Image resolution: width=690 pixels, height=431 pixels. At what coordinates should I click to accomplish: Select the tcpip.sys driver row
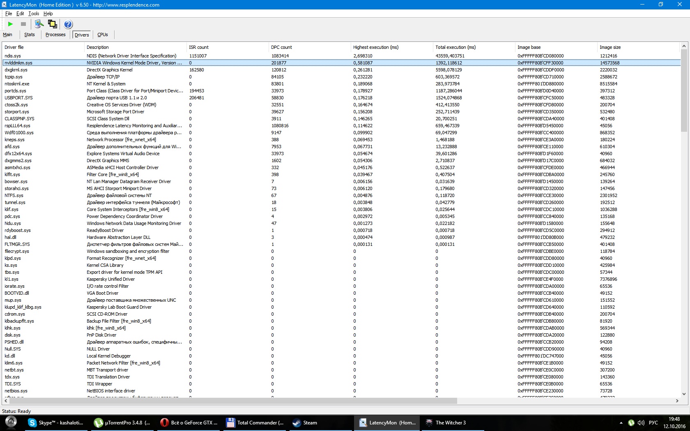pyautogui.click(x=341, y=77)
